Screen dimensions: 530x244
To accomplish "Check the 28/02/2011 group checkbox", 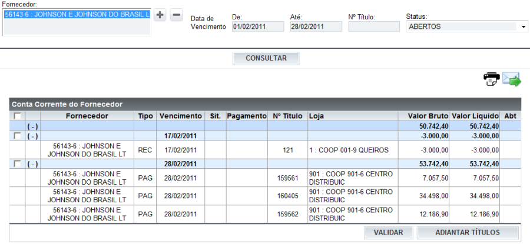I will coord(17,164).
